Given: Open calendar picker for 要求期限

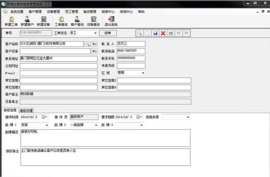Looking at the screenshot, I should coord(139,117).
